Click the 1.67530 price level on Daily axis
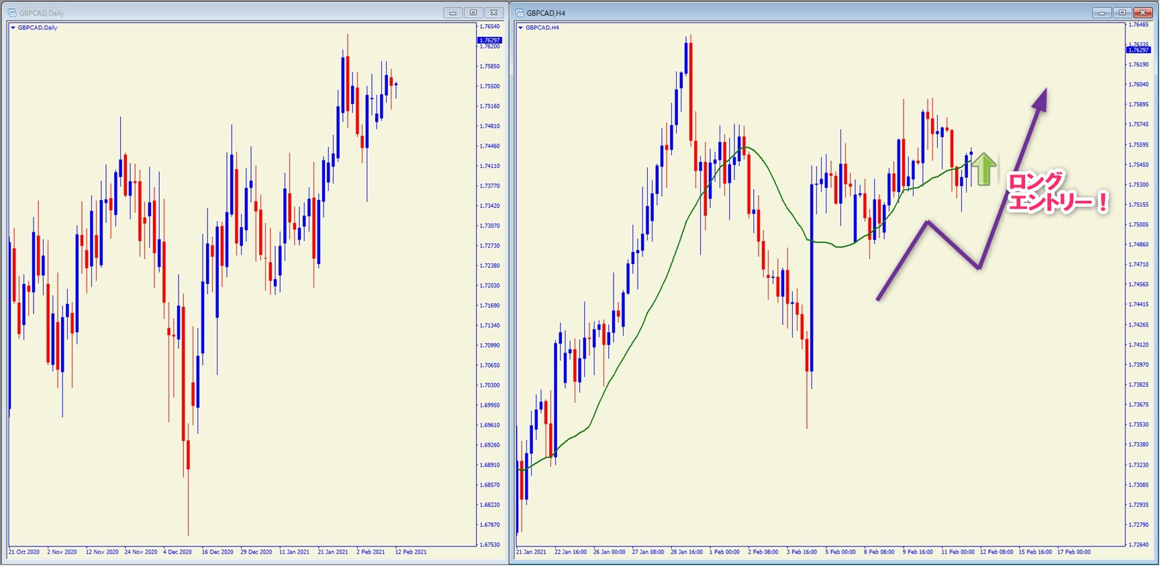This screenshot has height=566, width=1160. click(x=491, y=545)
